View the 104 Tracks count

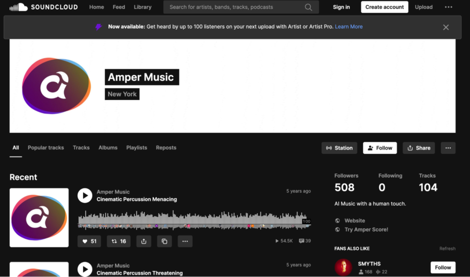pyautogui.click(x=428, y=188)
